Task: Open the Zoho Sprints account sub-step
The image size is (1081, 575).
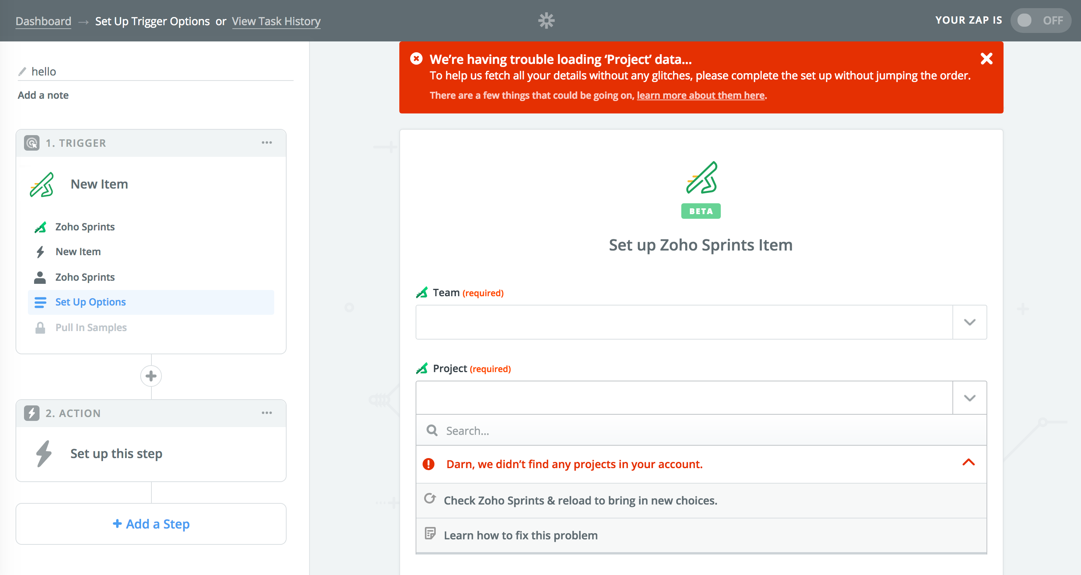Action: pos(85,277)
